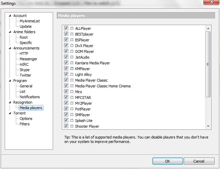Close the Settings dialog window
Image resolution: width=220 pixels, height=169 pixels.
pos(211,2)
